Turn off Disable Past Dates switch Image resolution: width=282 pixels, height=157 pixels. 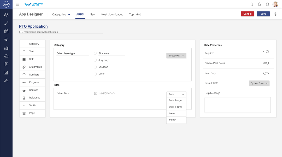[x=266, y=63]
